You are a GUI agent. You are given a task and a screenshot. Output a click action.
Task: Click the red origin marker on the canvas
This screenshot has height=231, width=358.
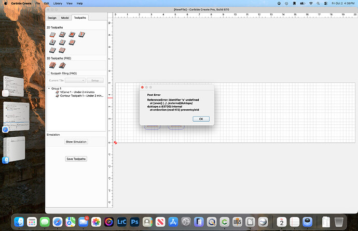(115, 142)
